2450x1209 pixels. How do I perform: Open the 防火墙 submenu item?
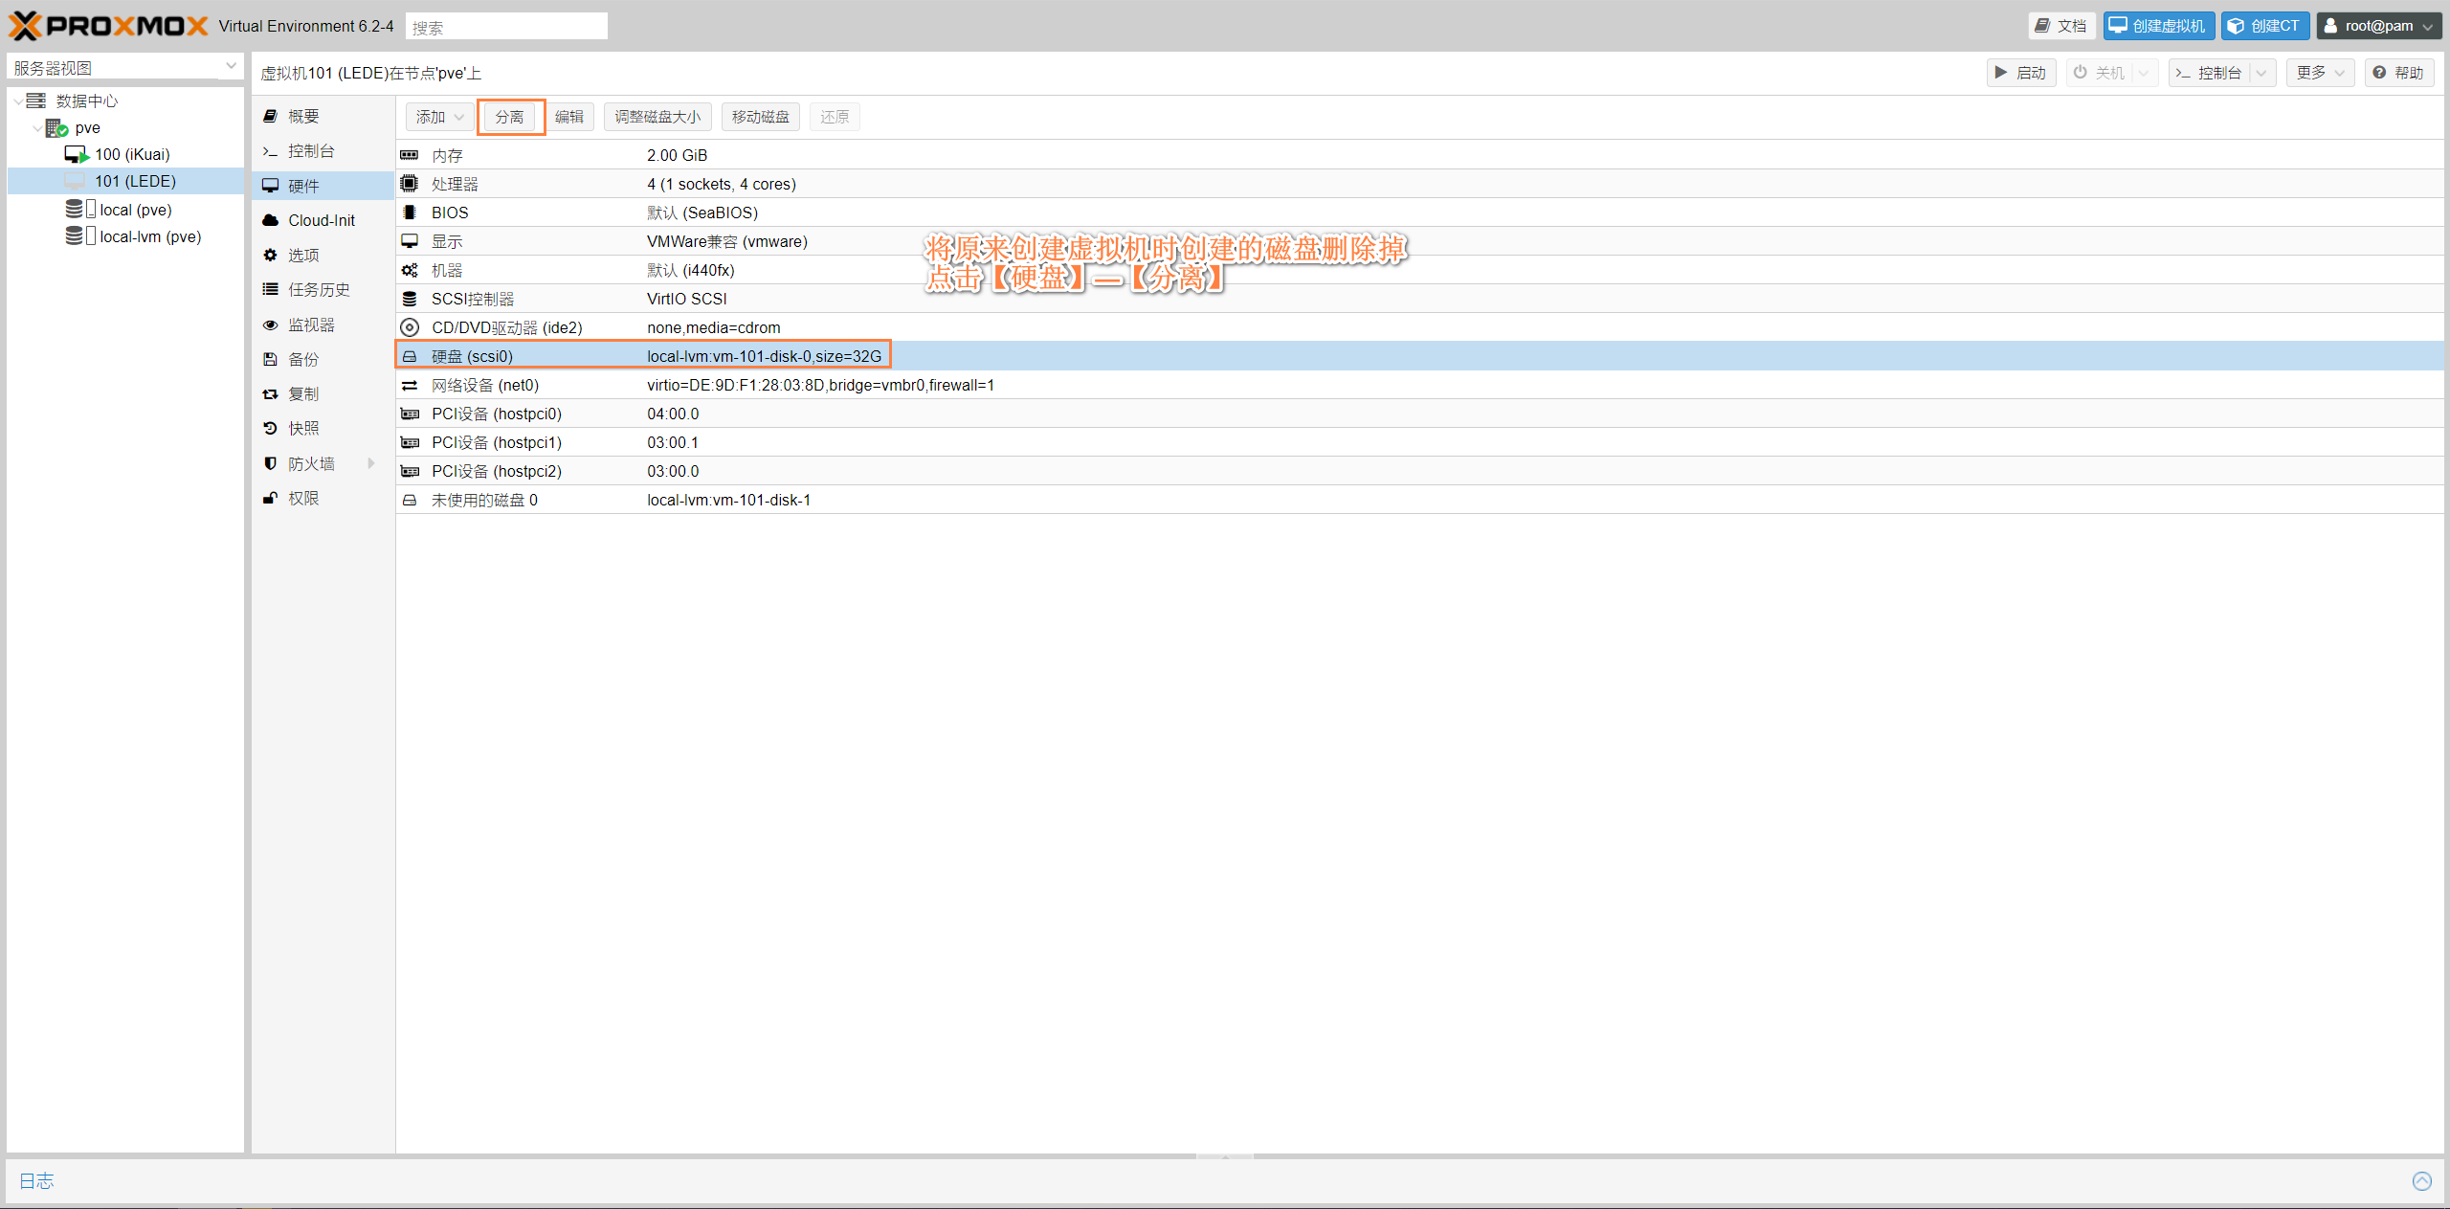pos(312,464)
